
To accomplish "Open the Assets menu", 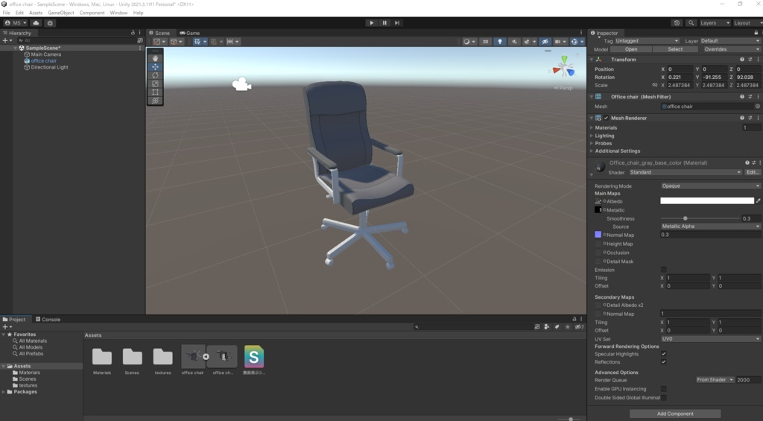I will tap(36, 13).
